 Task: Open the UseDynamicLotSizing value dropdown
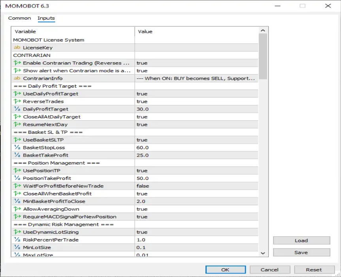pyautogui.click(x=196, y=232)
